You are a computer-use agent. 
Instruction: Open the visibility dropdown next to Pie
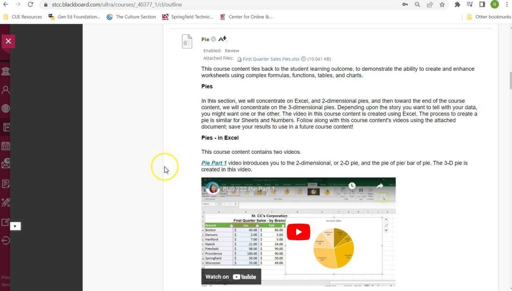(x=214, y=38)
